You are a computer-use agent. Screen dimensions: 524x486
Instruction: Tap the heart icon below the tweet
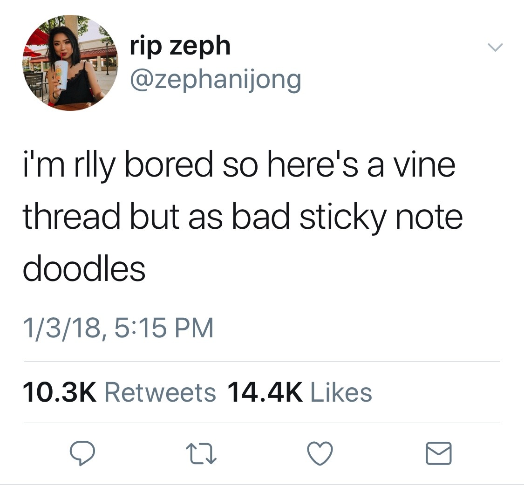320,453
